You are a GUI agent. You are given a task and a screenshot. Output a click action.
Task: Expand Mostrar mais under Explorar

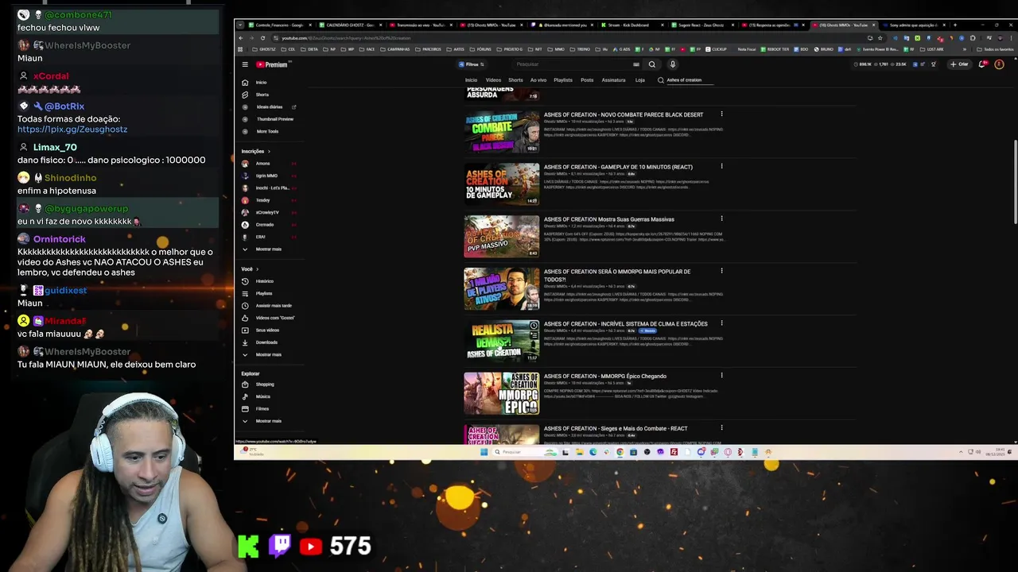268,421
